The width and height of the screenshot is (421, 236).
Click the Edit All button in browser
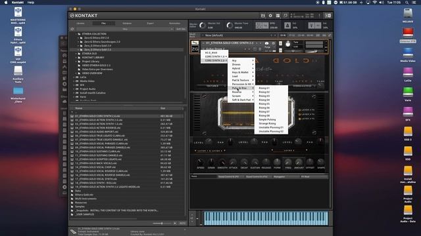[x=181, y=29]
